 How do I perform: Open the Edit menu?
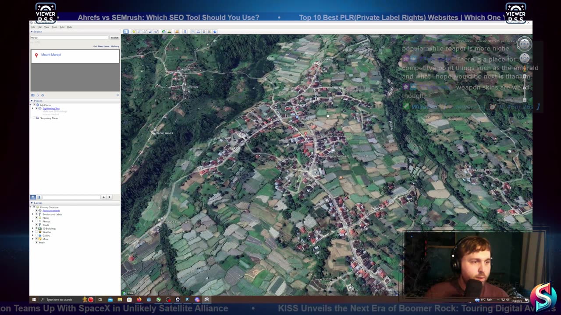click(39, 27)
